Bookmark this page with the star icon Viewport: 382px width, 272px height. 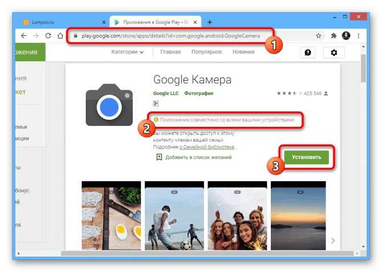pyautogui.click(x=318, y=36)
